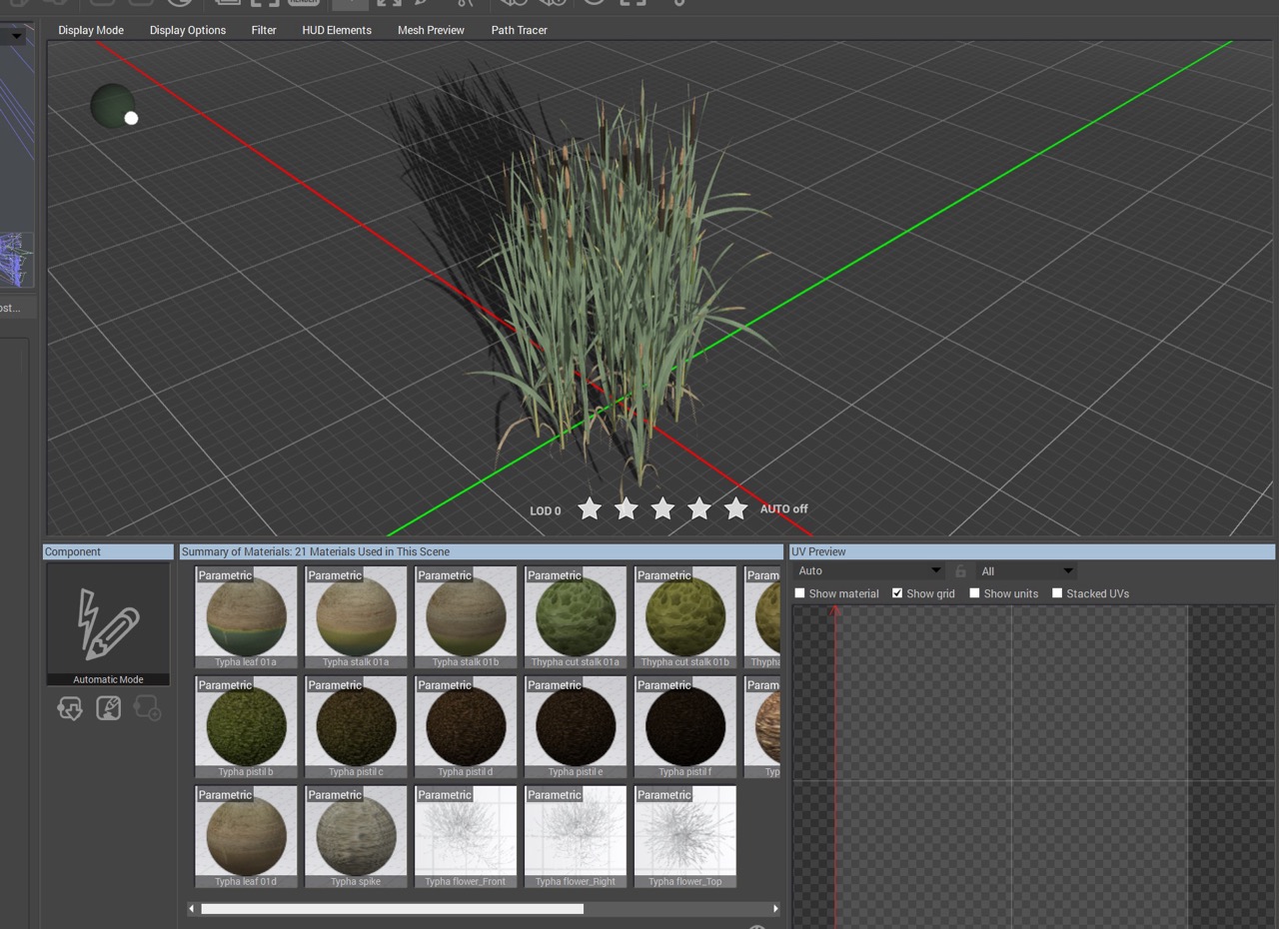The width and height of the screenshot is (1279, 929).
Task: Click the fourth LOD quality star
Action: coord(699,508)
